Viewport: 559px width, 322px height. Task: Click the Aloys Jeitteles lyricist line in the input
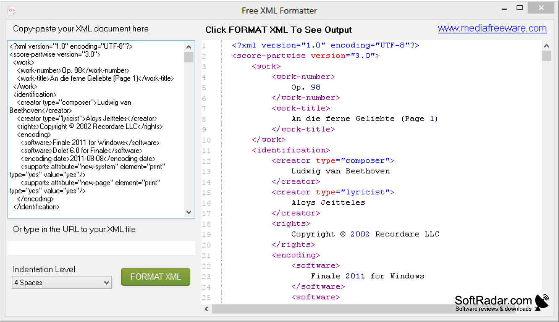pos(87,118)
